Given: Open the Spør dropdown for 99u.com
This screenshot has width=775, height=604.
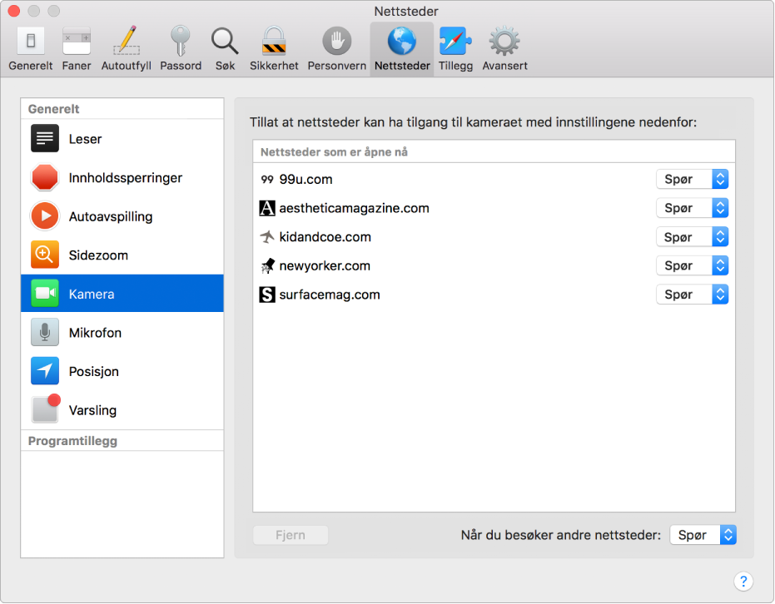Looking at the screenshot, I should [692, 179].
